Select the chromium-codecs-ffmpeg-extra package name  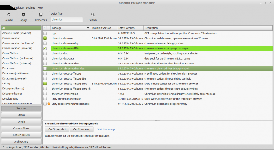pyautogui.click(x=70, y=84)
